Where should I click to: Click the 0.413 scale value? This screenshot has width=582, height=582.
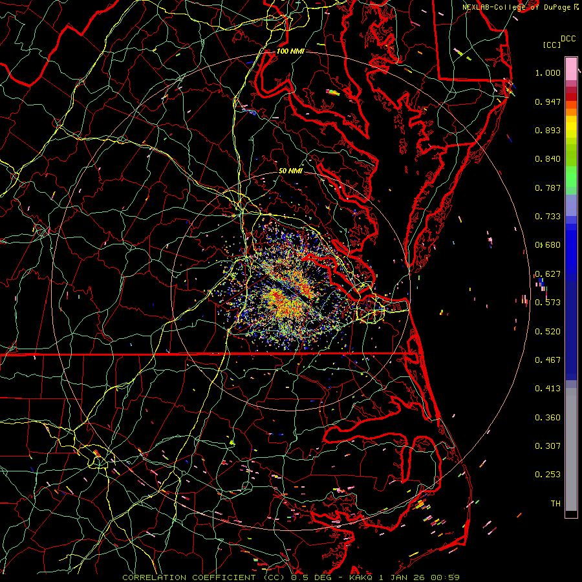[x=548, y=389]
